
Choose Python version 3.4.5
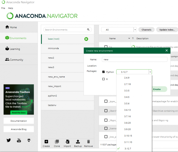click(134, 97)
